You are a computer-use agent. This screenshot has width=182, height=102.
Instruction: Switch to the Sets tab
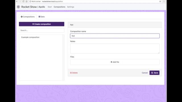(42, 17)
